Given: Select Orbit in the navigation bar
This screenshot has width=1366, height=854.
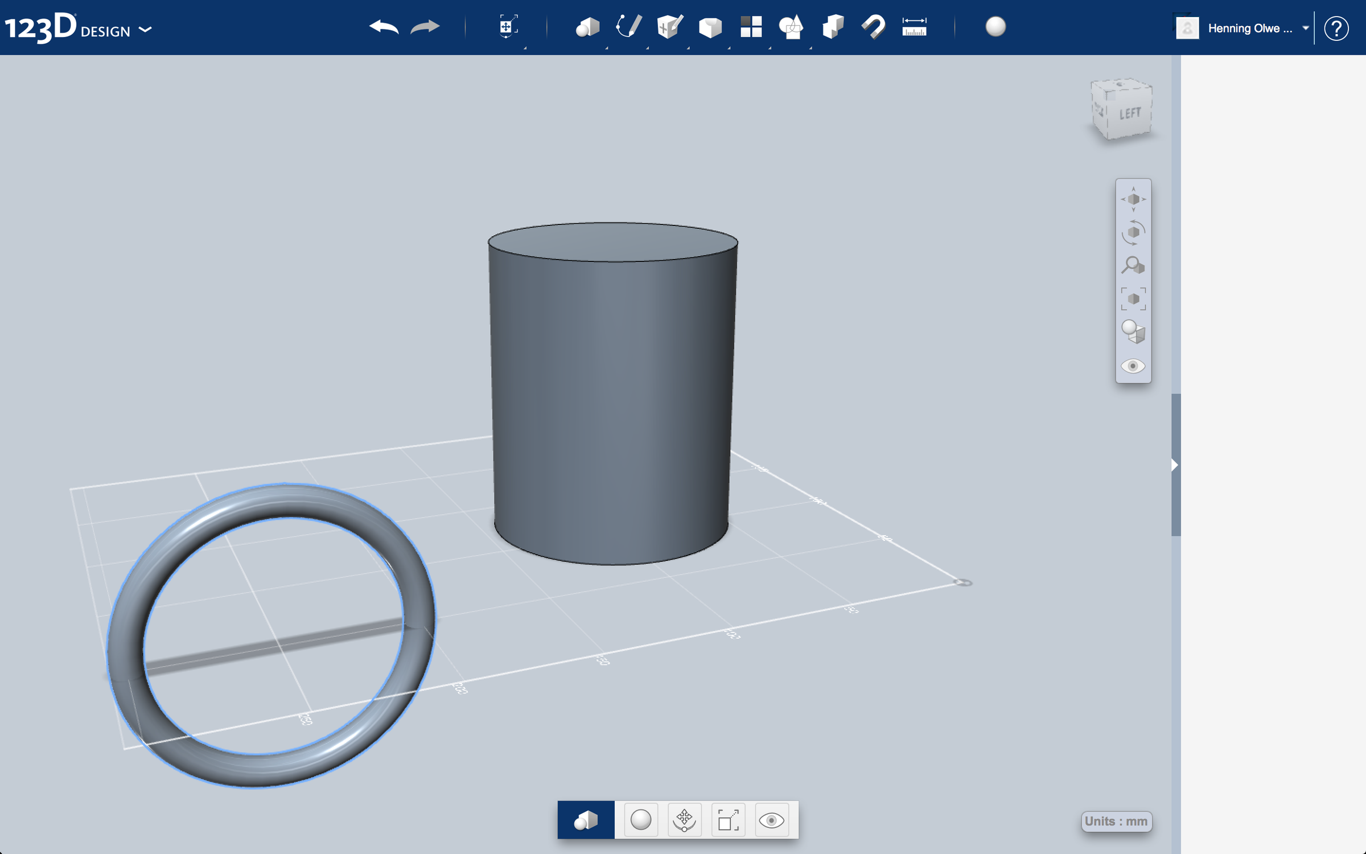Looking at the screenshot, I should 1133,232.
